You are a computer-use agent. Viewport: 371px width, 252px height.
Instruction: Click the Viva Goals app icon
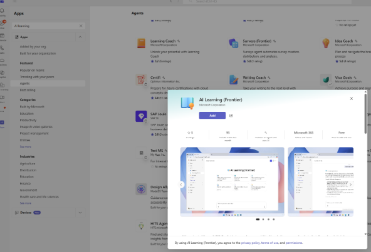[326, 80]
